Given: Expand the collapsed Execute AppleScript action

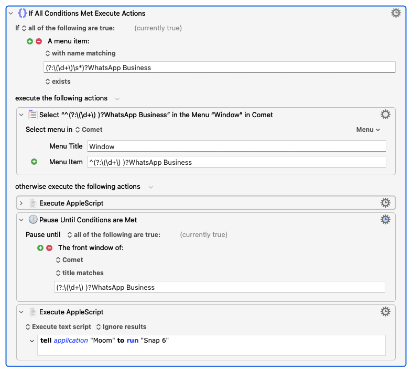Looking at the screenshot, I should [21, 203].
